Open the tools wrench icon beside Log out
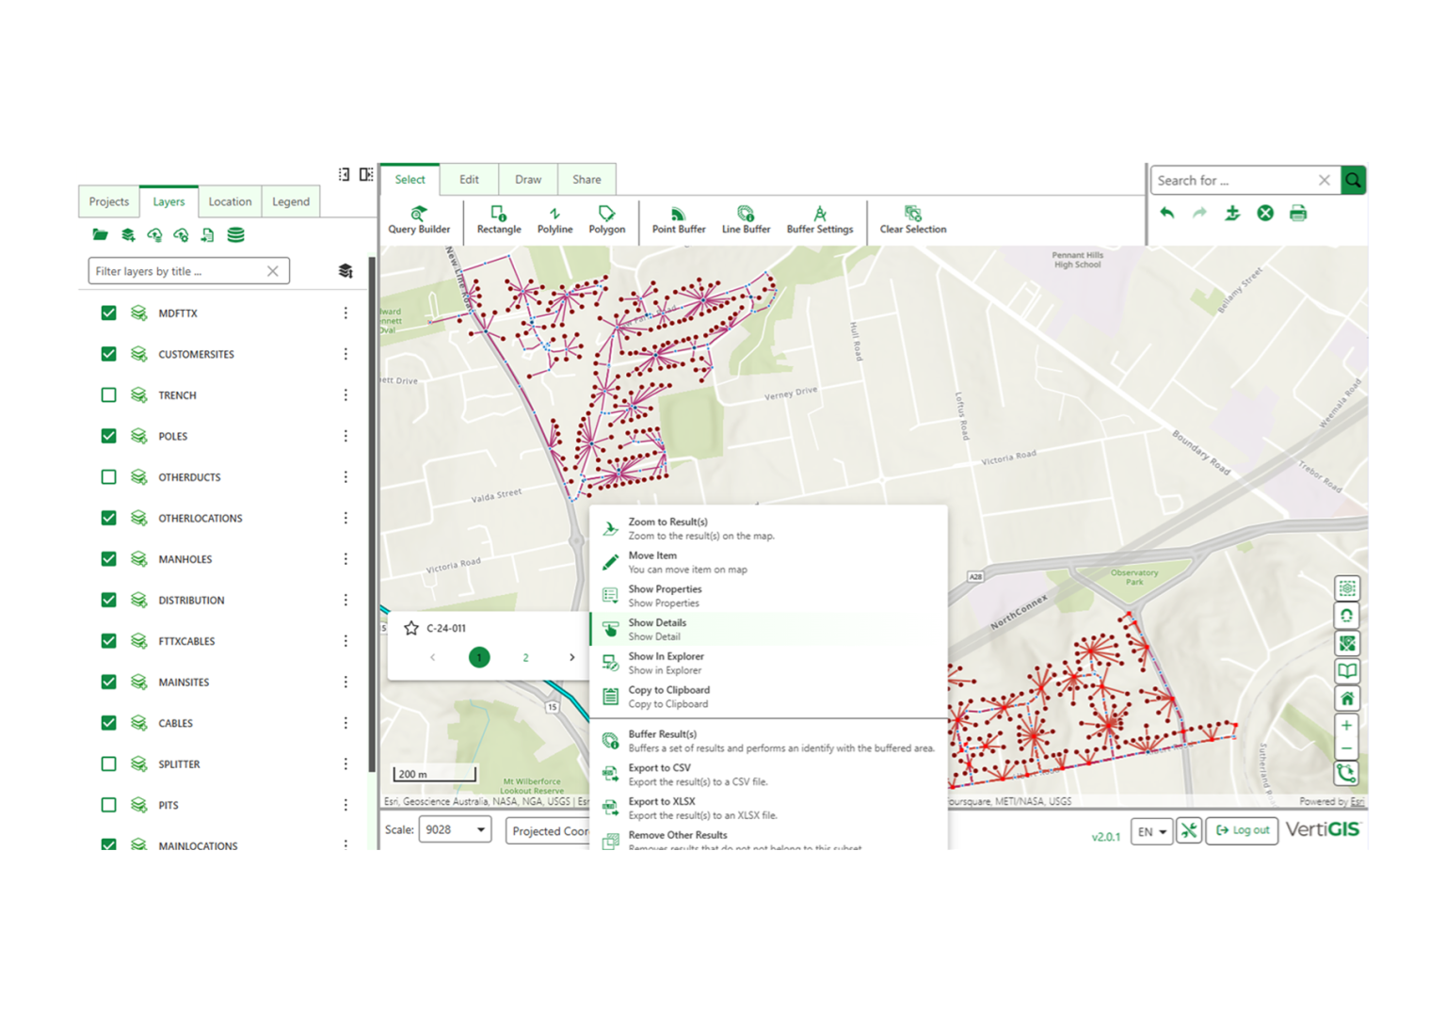 (1189, 830)
